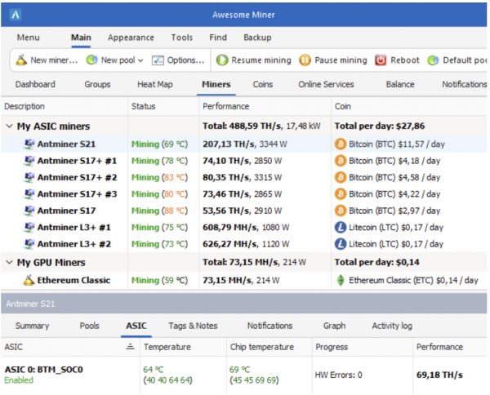Click Bitcoin coin icon for Antminer S21
This screenshot has height=395, width=490.
pos(341,144)
